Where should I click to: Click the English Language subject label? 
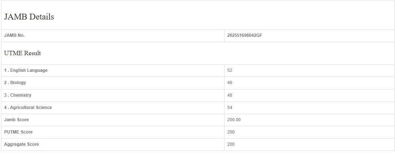tap(26, 70)
